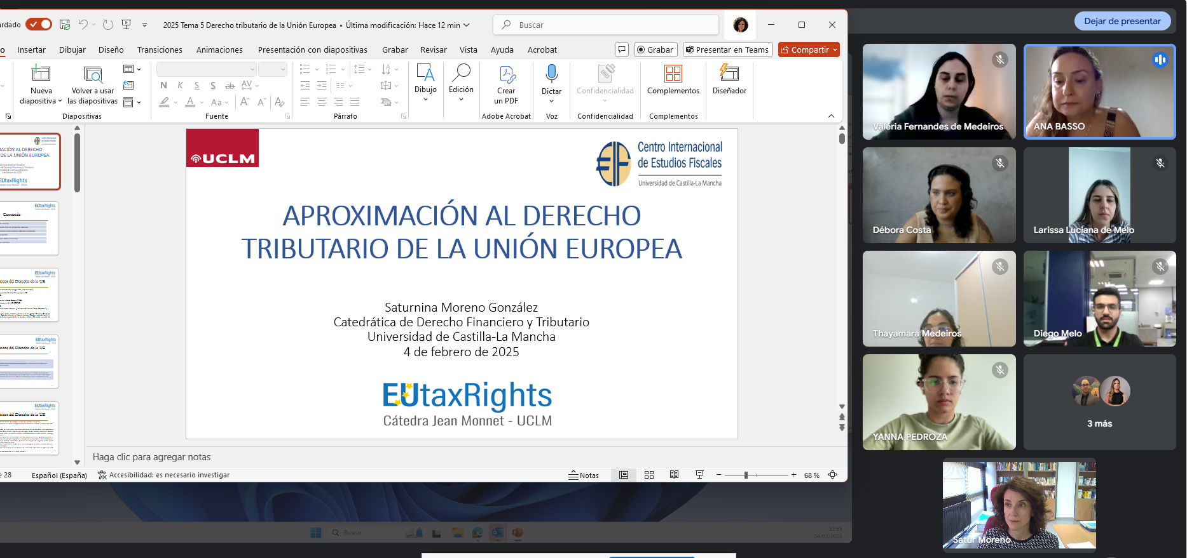Click the reset slide icon in Diapositivas group

coord(128,85)
